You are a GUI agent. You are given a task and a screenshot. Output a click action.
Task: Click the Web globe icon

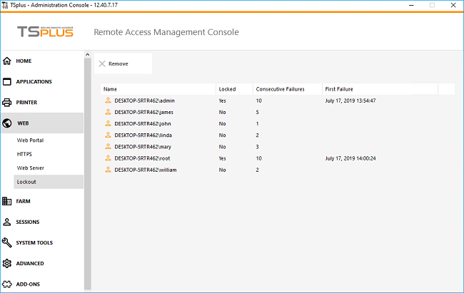pos(7,123)
